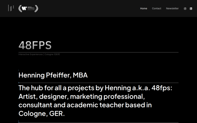Click the small blue marker above Henning heading
This screenshot has height=123, width=197.
19,70
